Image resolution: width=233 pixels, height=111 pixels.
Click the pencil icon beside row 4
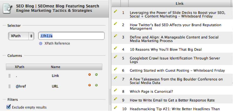[x=116, y=48]
